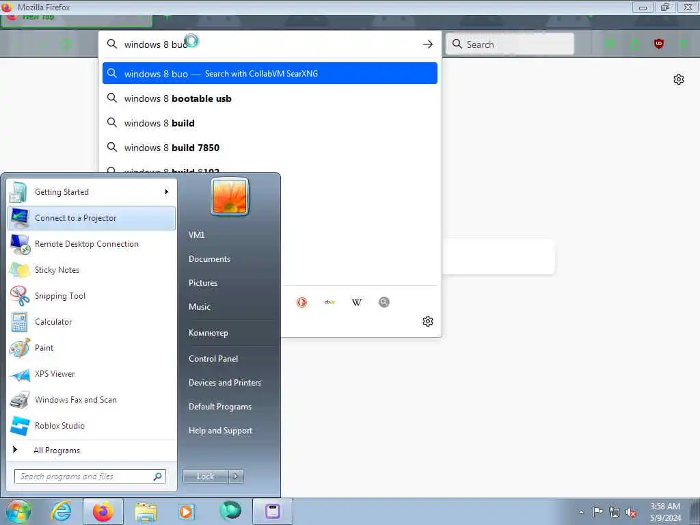The height and width of the screenshot is (525, 700).
Task: Click the Windows Start orb
Action: pos(18,511)
